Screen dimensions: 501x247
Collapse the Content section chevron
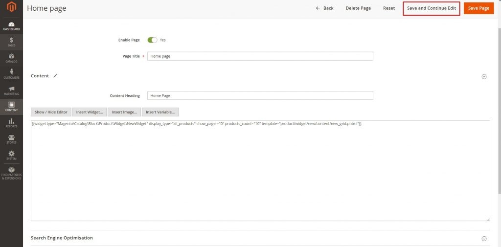[484, 77]
